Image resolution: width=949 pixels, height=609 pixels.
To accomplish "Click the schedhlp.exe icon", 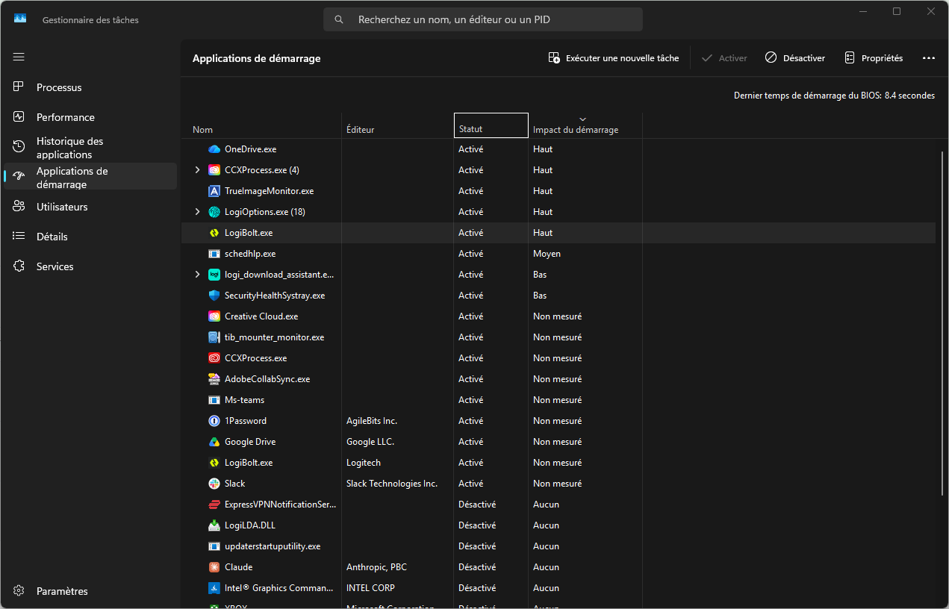I will click(x=214, y=254).
